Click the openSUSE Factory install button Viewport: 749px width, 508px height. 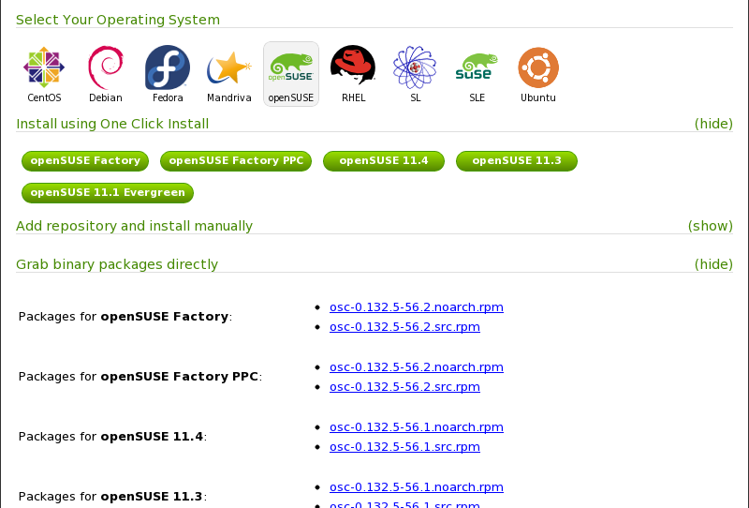pyautogui.click(x=85, y=161)
